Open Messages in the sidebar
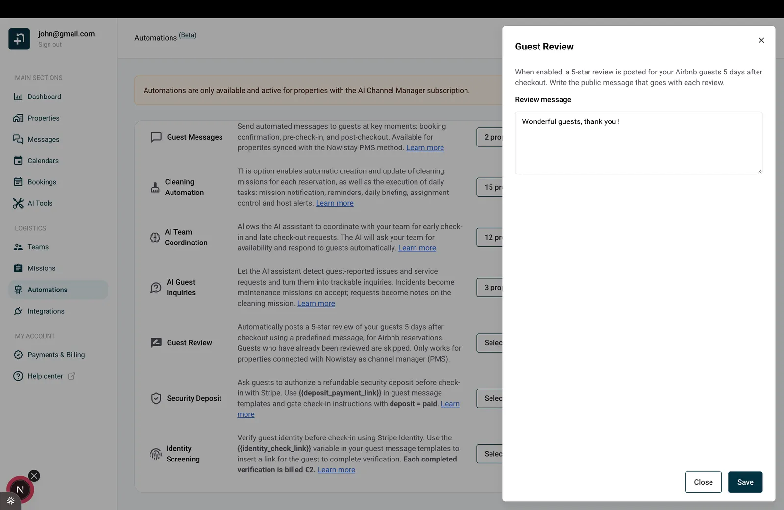 point(43,139)
